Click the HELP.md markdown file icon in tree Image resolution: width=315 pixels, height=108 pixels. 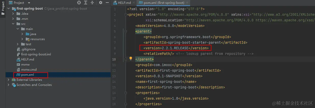18,59
